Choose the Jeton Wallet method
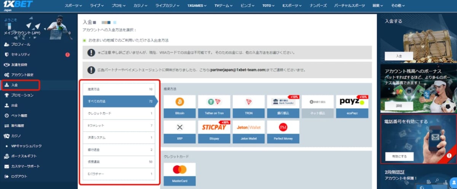The image size is (457, 189). click(x=249, y=132)
